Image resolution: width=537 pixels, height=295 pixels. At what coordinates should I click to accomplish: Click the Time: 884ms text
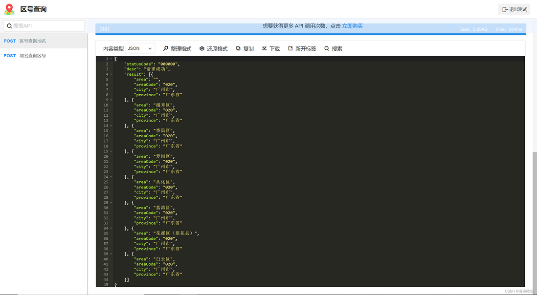(x=508, y=29)
